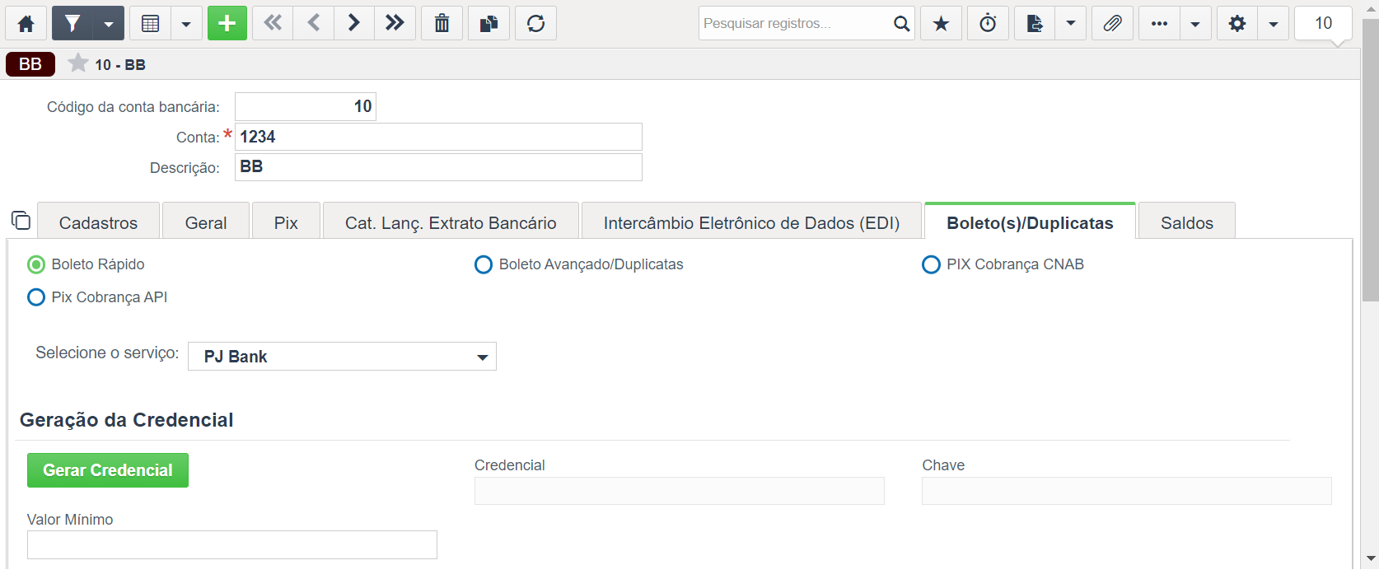The height and width of the screenshot is (579, 1379).
Task: Go to the previous record
Action: pos(314,23)
